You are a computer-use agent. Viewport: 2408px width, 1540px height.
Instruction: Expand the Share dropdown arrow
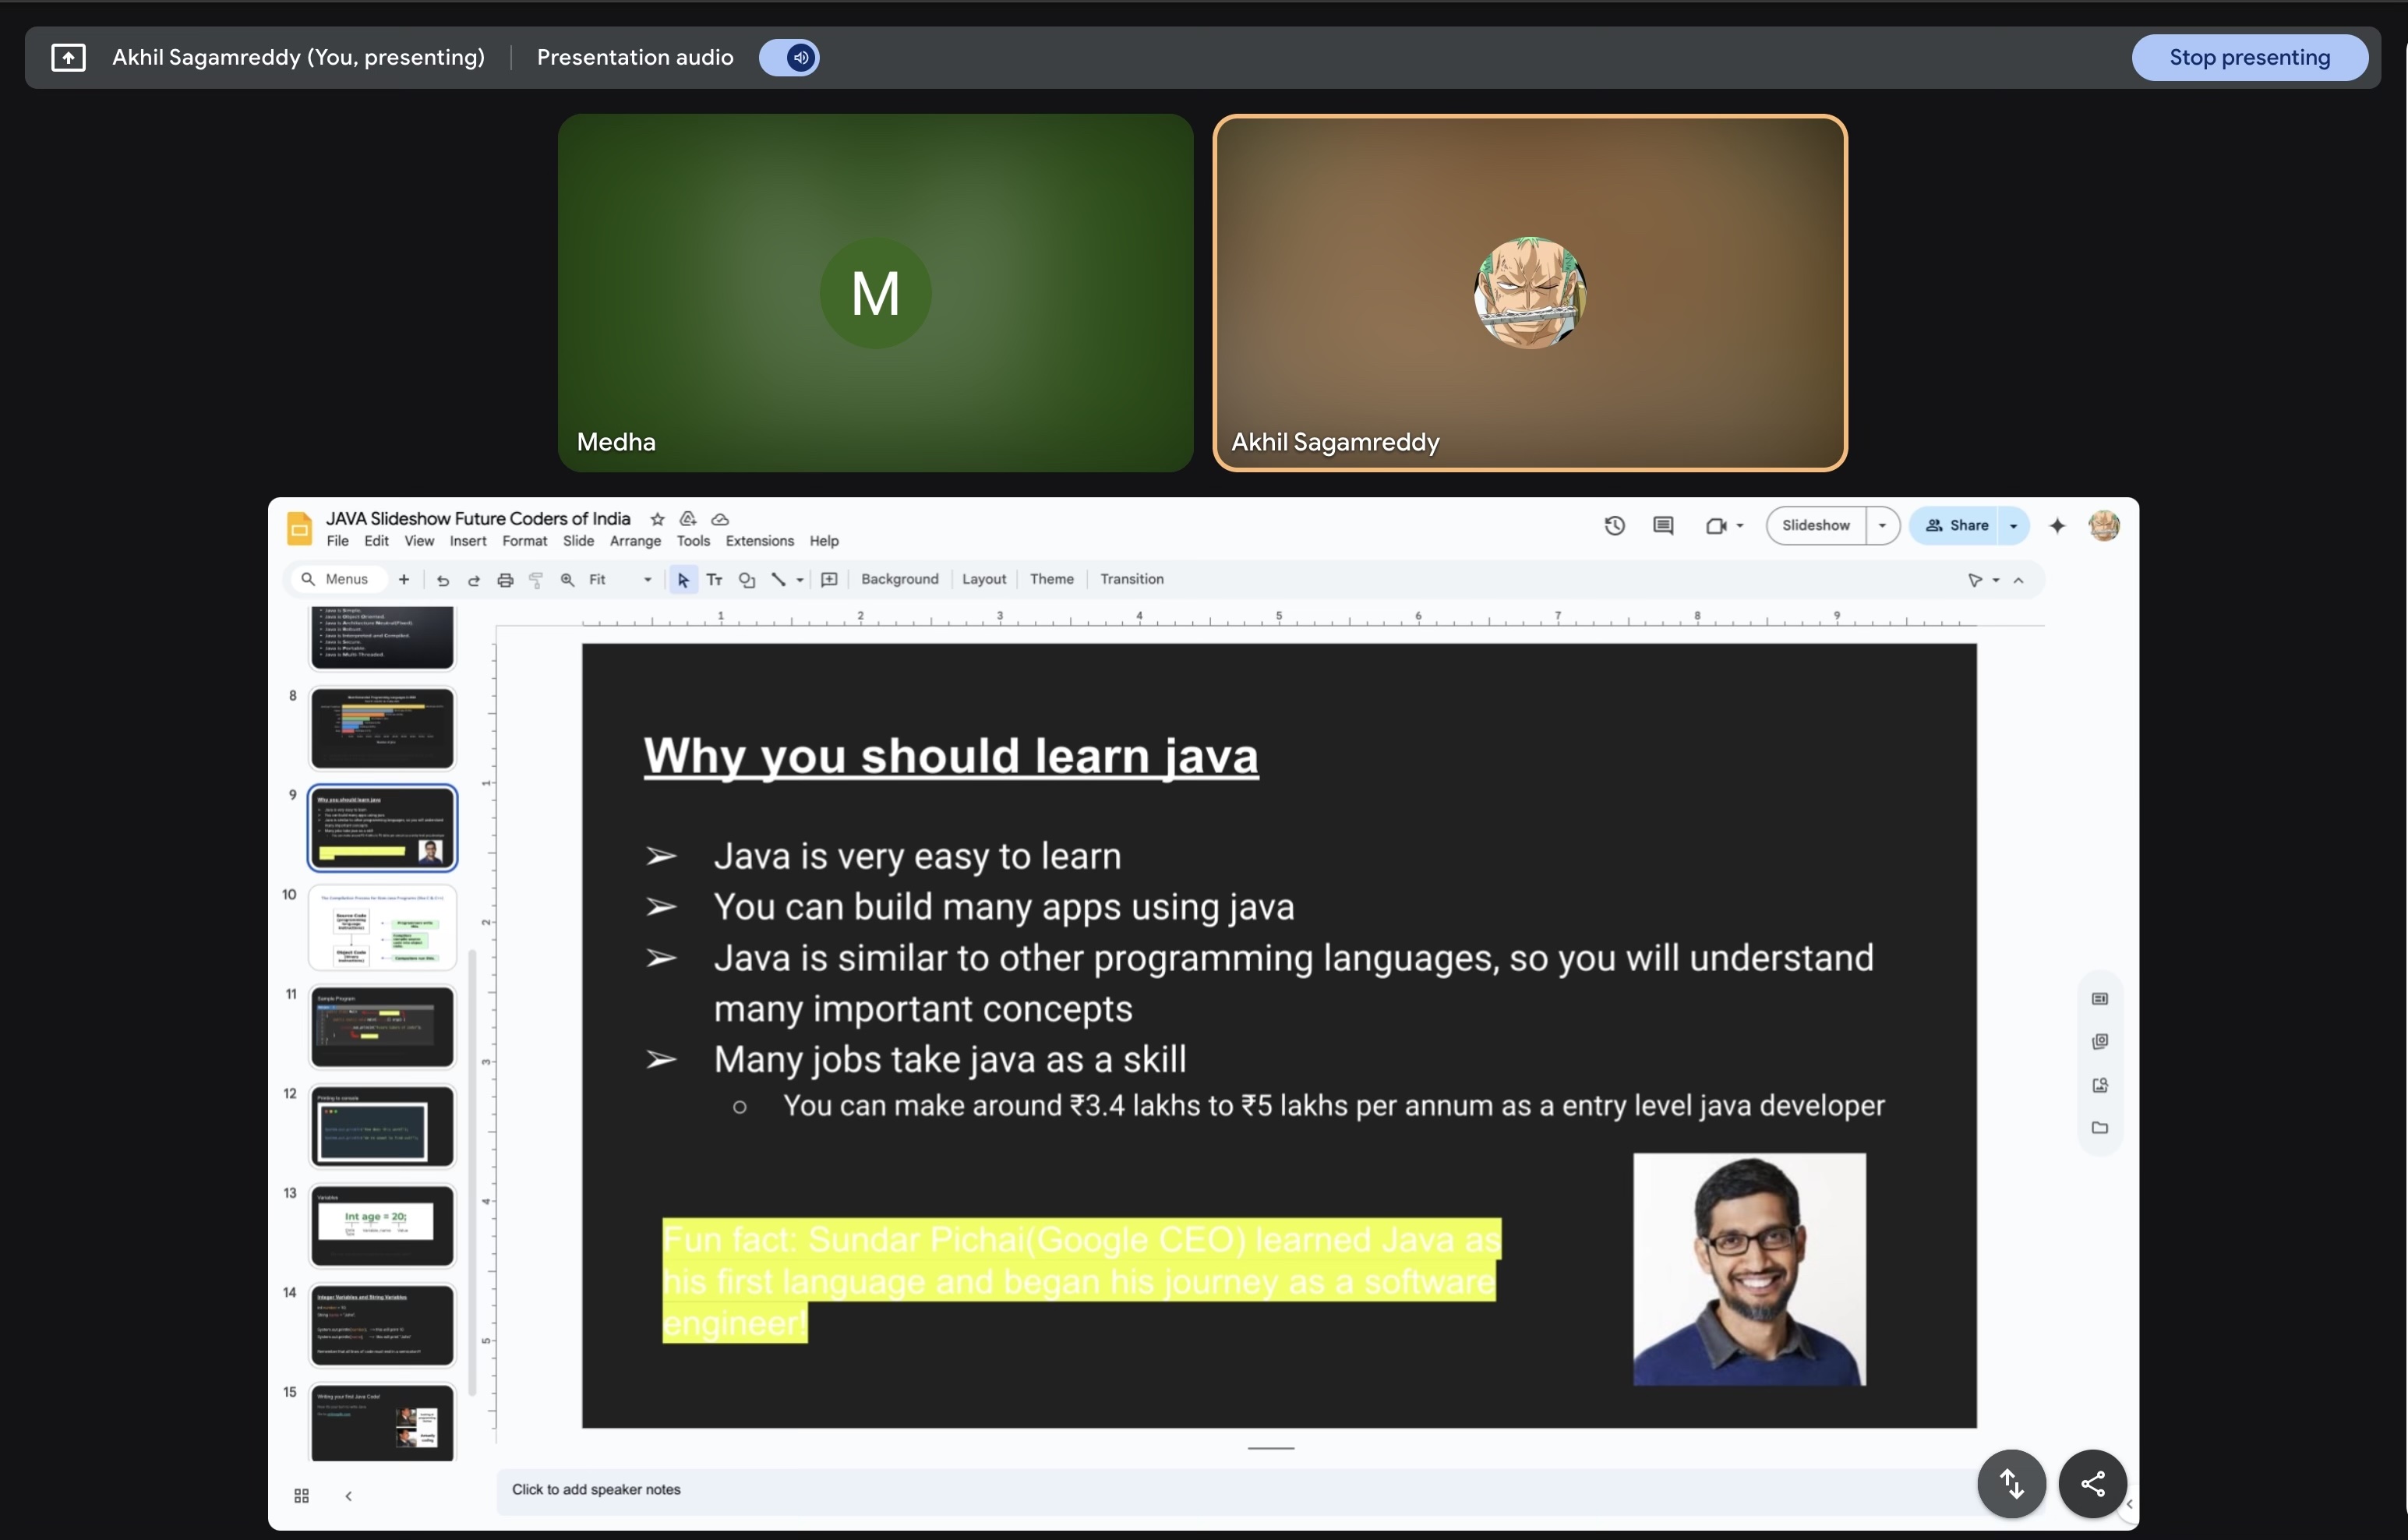2013,526
